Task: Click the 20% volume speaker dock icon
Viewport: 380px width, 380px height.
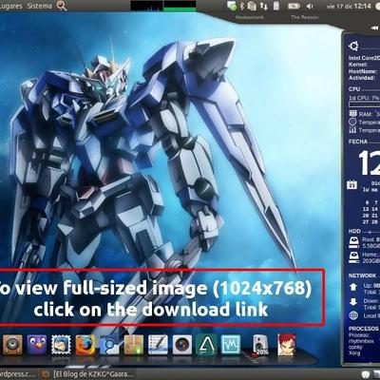Action: (x=260, y=345)
